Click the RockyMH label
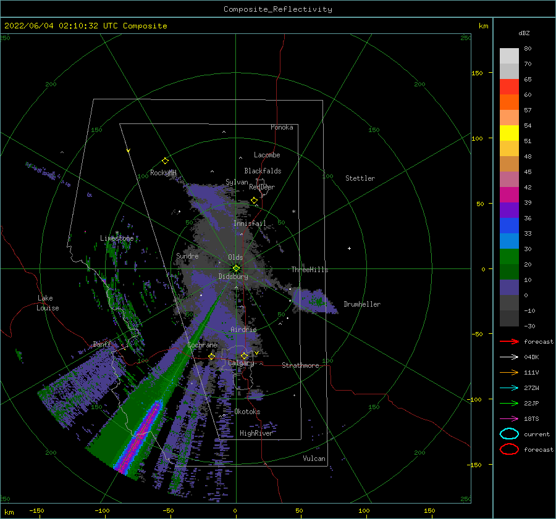The image size is (556, 519). point(163,173)
